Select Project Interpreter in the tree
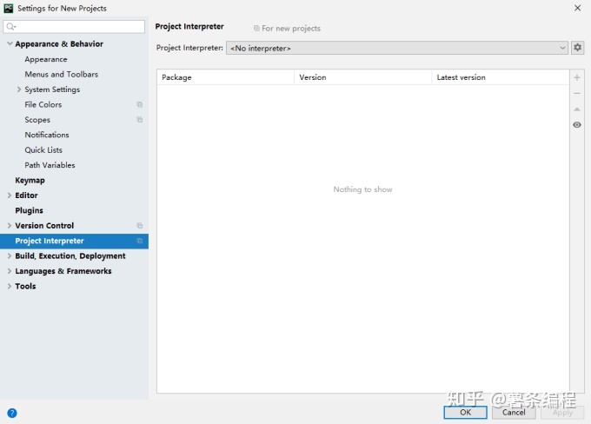 point(74,241)
